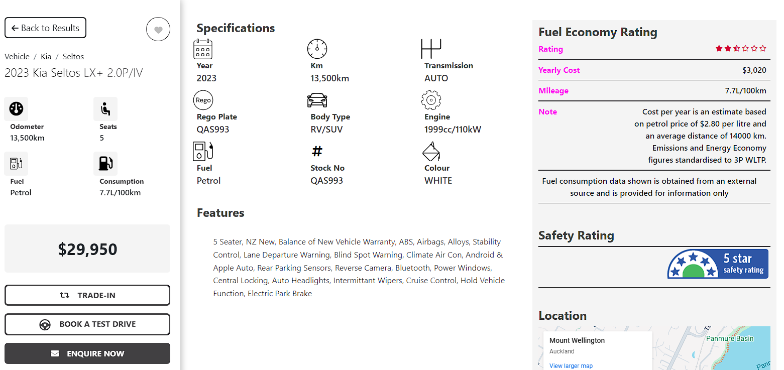
Task: Open the Trade-In form
Action: point(87,295)
